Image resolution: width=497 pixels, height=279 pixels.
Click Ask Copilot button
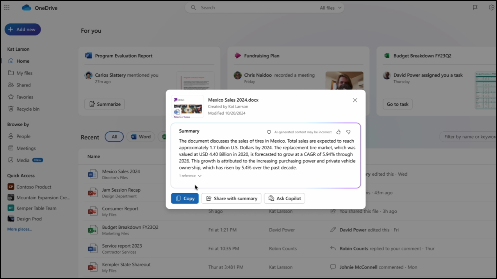(285, 198)
